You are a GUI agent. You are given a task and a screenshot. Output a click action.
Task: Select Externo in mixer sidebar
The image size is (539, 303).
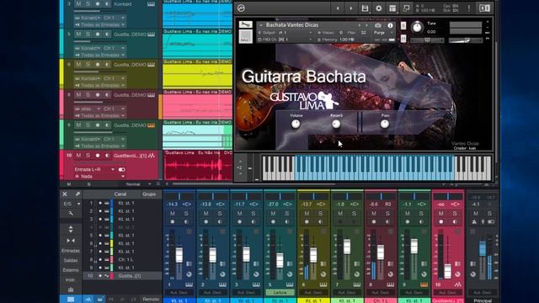point(71,270)
